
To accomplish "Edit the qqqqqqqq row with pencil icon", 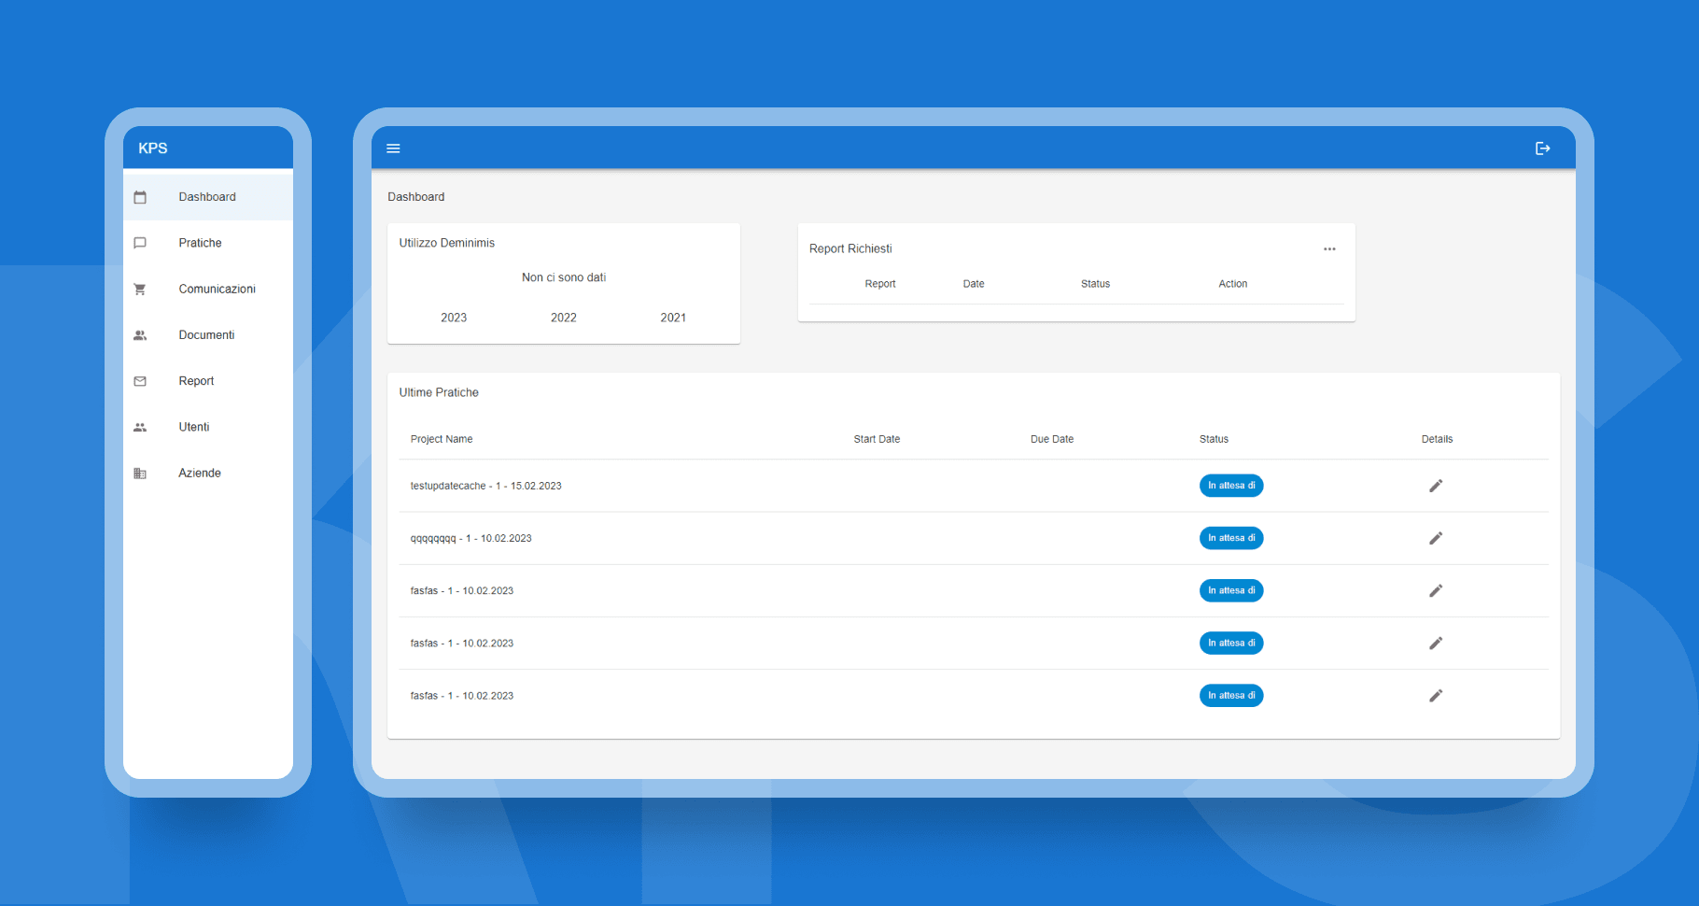I will (x=1436, y=538).
